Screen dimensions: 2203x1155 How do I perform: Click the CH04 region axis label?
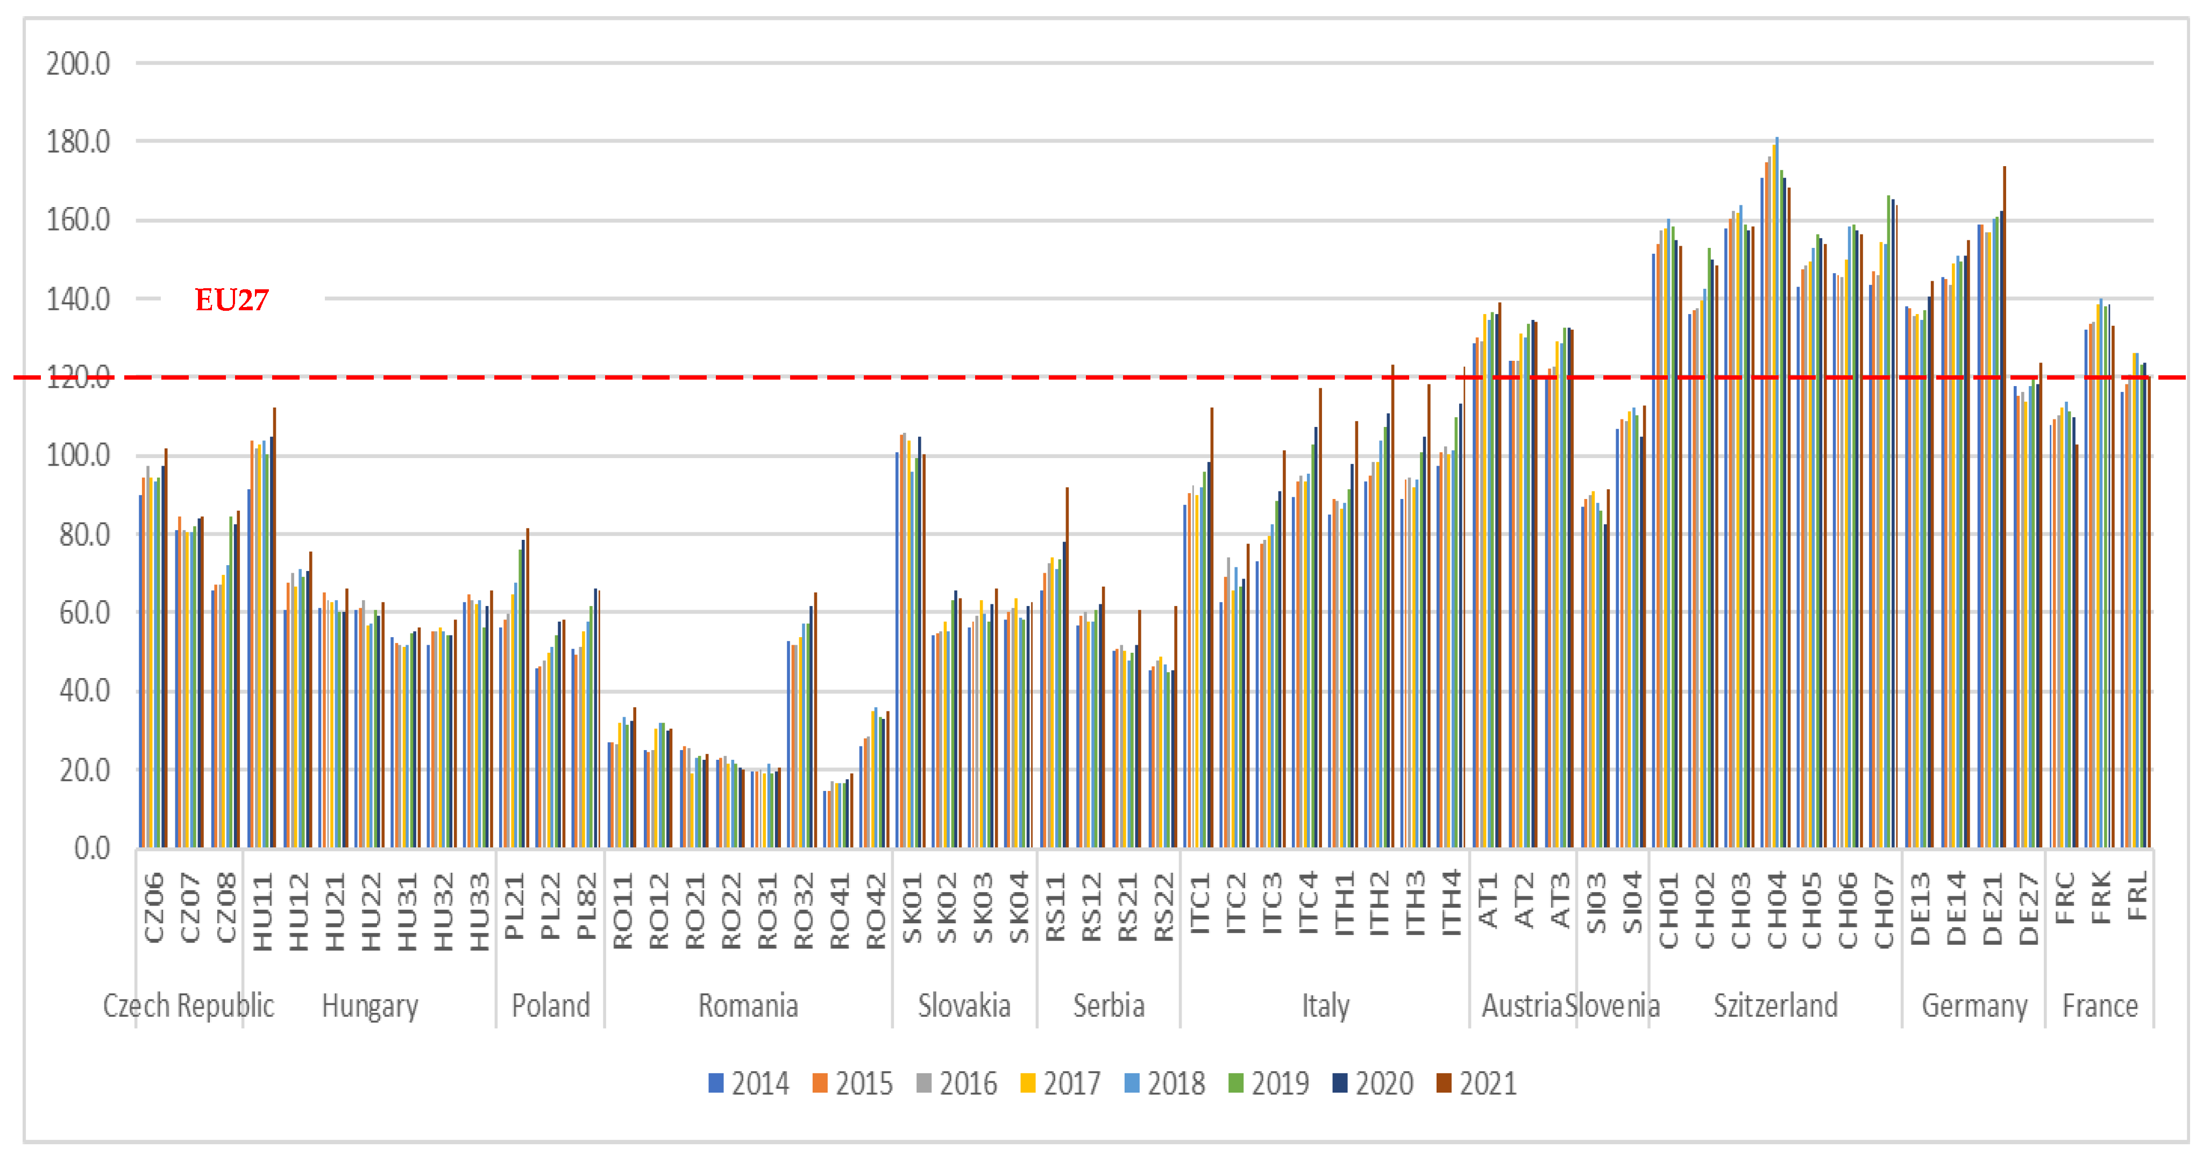tap(1777, 910)
